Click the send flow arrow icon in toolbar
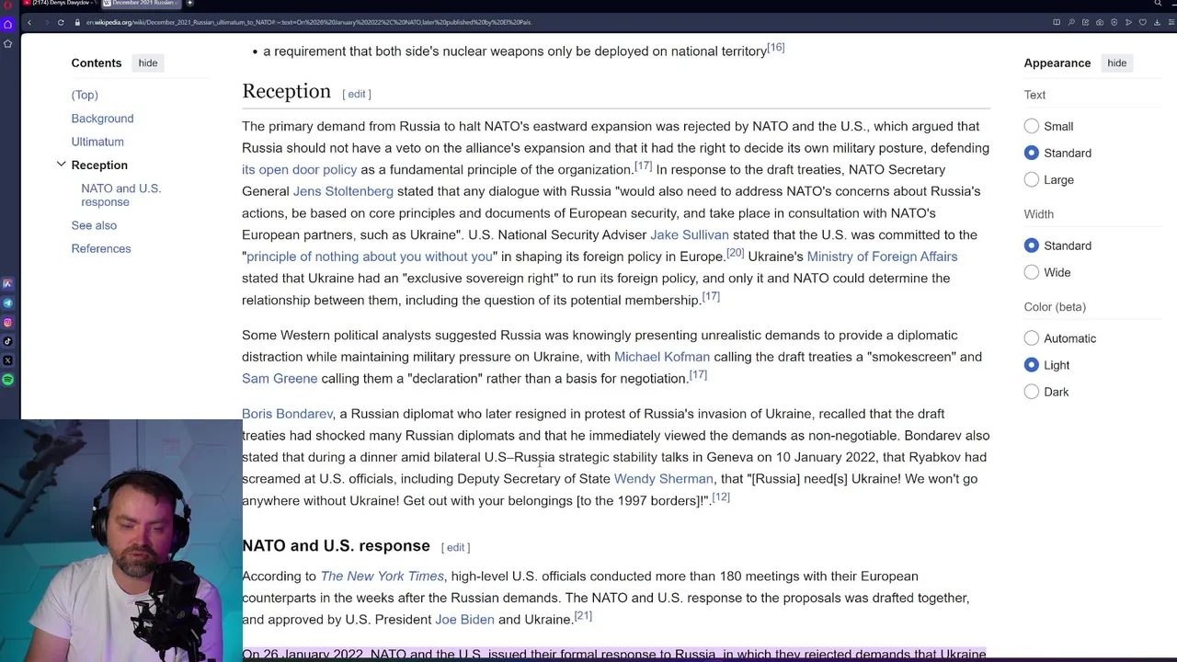 tap(1128, 22)
